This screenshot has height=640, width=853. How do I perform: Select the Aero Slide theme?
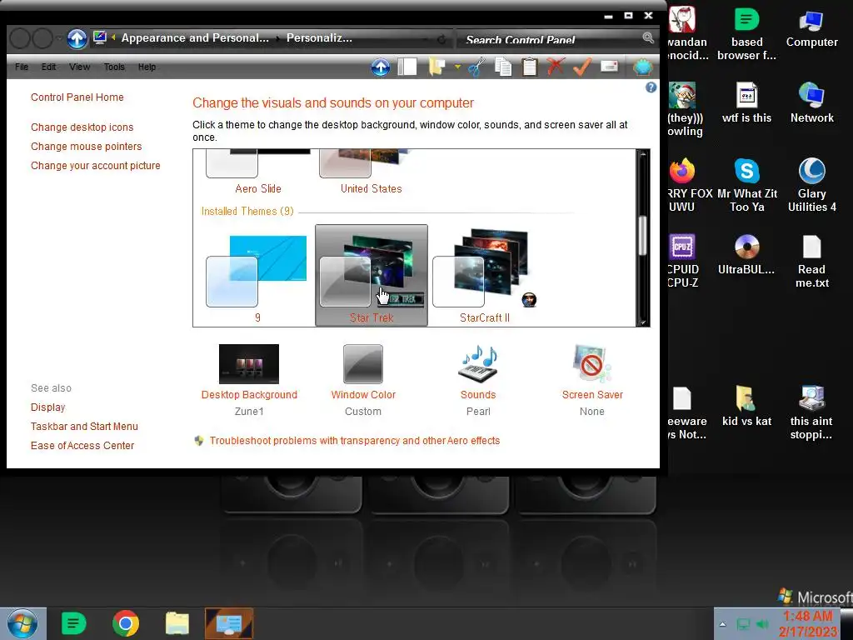[258, 172]
